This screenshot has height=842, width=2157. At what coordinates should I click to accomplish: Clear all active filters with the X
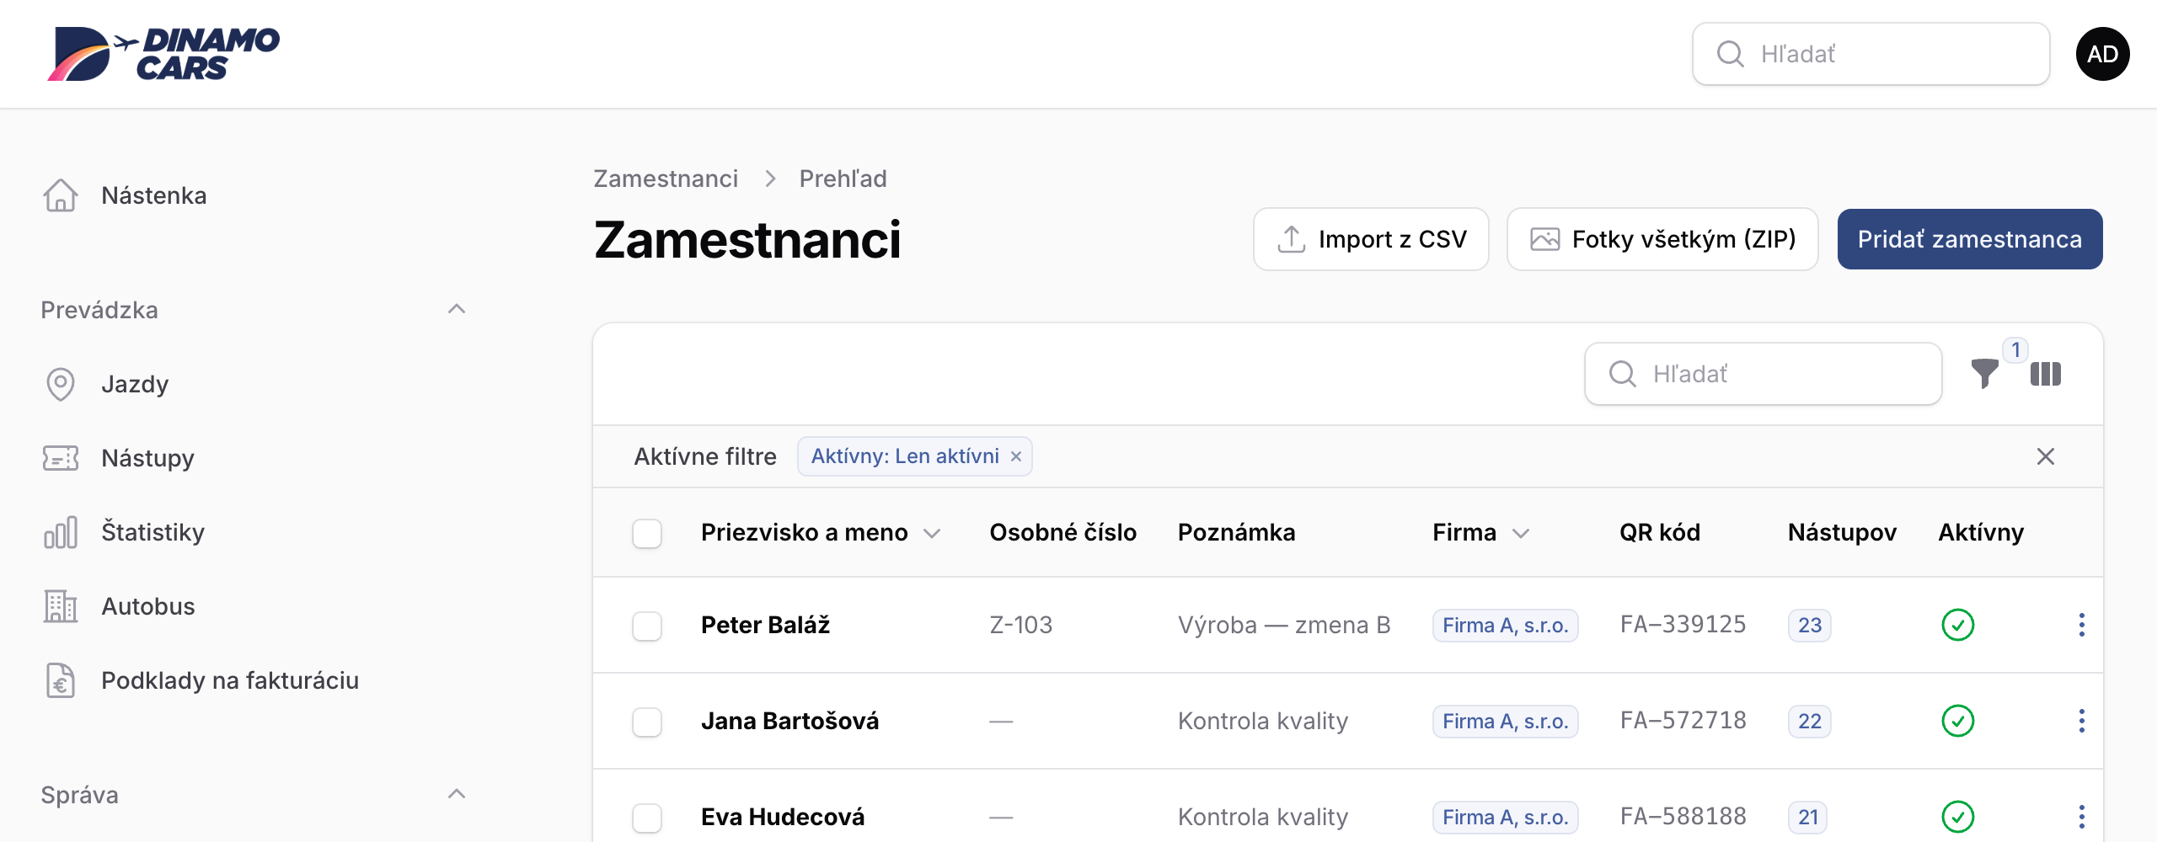point(2046,456)
